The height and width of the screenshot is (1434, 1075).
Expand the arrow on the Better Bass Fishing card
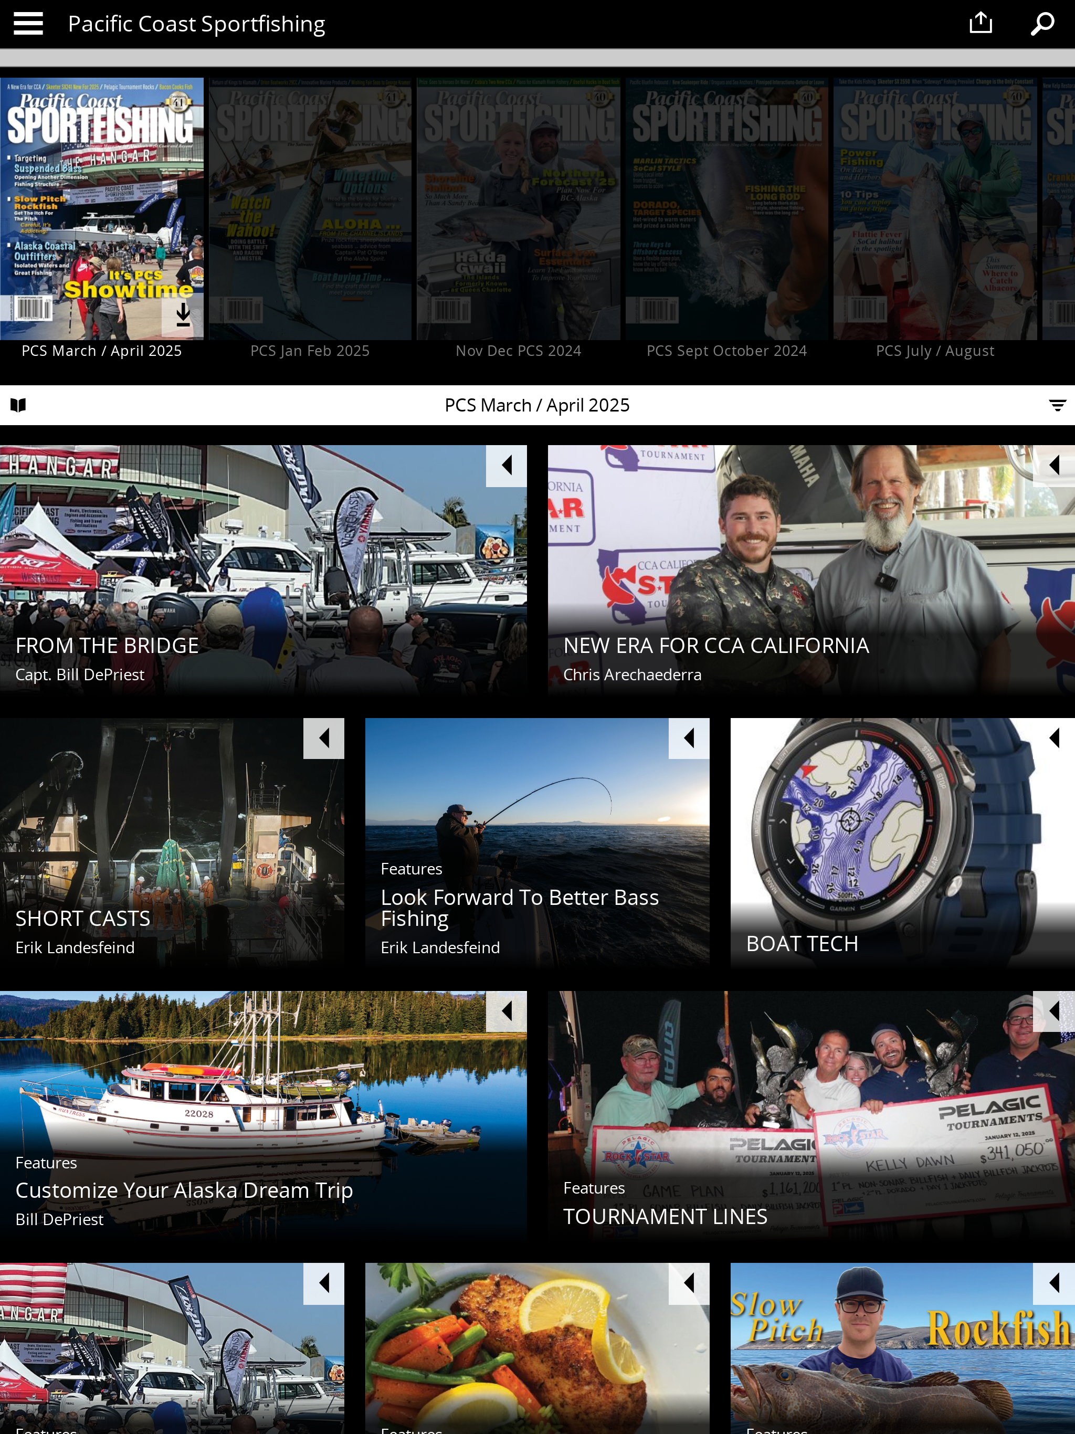click(x=689, y=739)
